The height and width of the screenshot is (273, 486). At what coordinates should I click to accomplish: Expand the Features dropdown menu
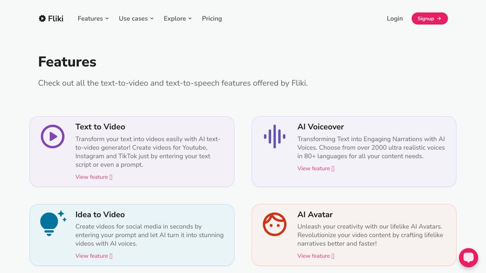[x=94, y=18]
